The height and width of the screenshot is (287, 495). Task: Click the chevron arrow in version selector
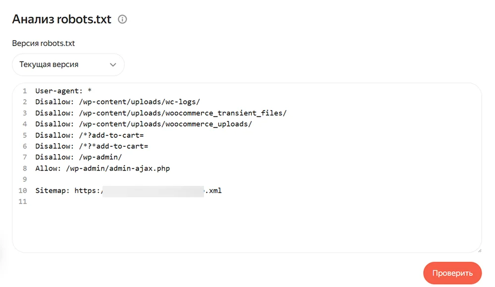pyautogui.click(x=113, y=65)
